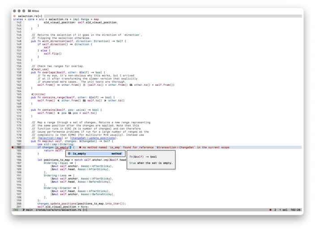Click the '182:28' cursor position in the status bar
The image size is (315, 230).
[x=295, y=210]
